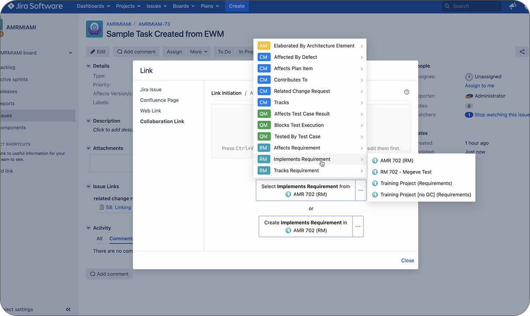The width and height of the screenshot is (530, 316).
Task: Collapse sidebar using the double chevron icon
Action: [x=68, y=309]
